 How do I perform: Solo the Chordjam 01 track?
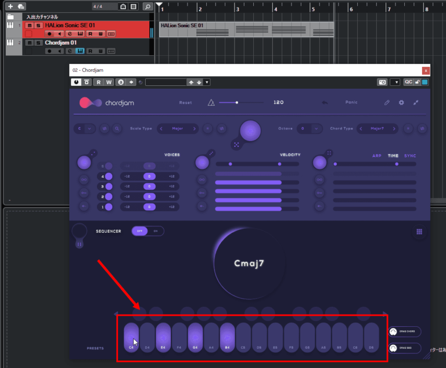point(38,42)
